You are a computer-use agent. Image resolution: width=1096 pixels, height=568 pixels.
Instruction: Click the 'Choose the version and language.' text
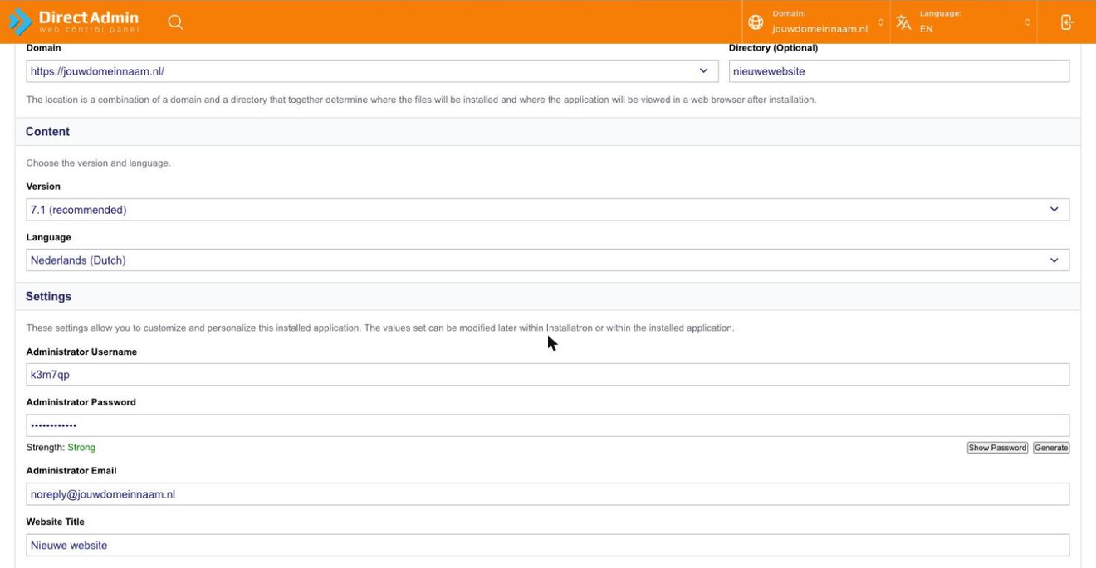click(98, 163)
